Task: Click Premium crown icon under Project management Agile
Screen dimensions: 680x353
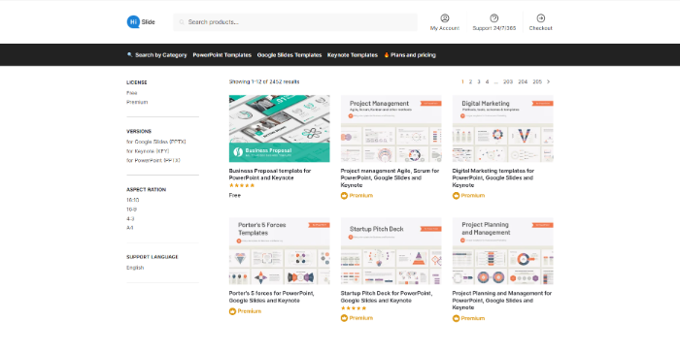Action: click(x=344, y=196)
